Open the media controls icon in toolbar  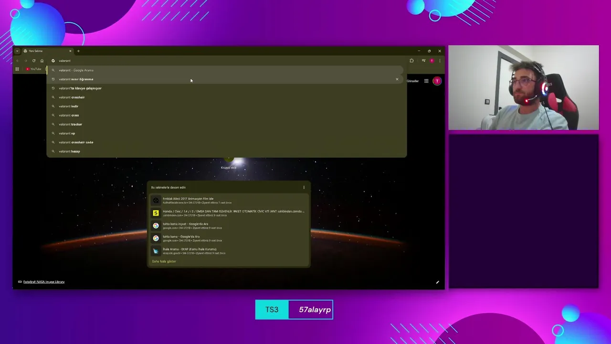(423, 61)
